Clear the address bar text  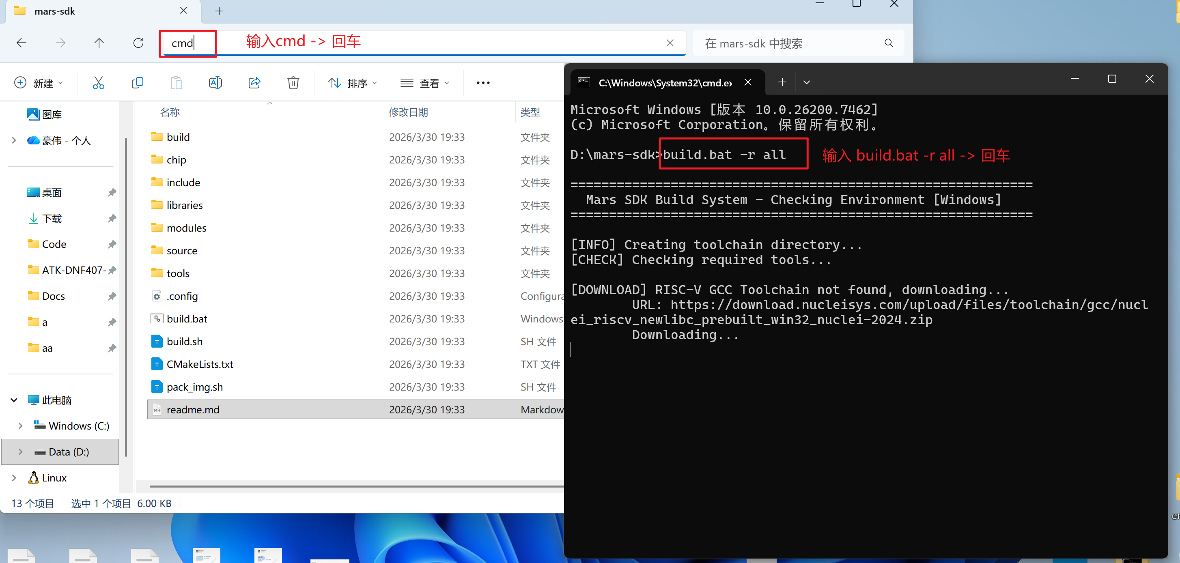[x=670, y=43]
